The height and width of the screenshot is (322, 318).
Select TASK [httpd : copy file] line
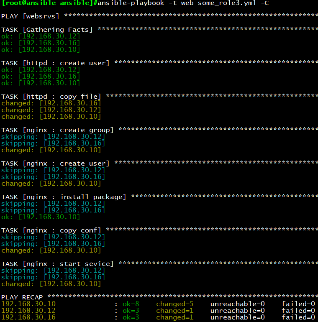coord(159,97)
